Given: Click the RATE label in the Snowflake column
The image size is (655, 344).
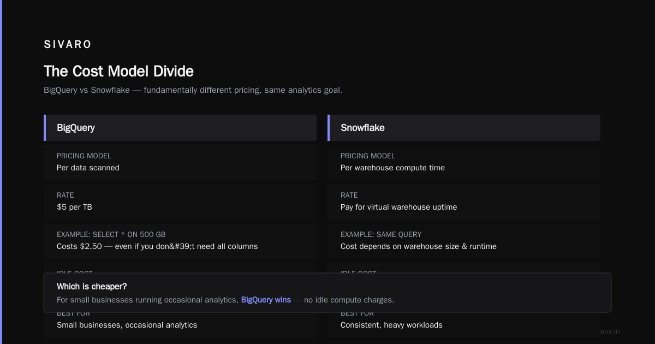Looking at the screenshot, I should tap(349, 195).
